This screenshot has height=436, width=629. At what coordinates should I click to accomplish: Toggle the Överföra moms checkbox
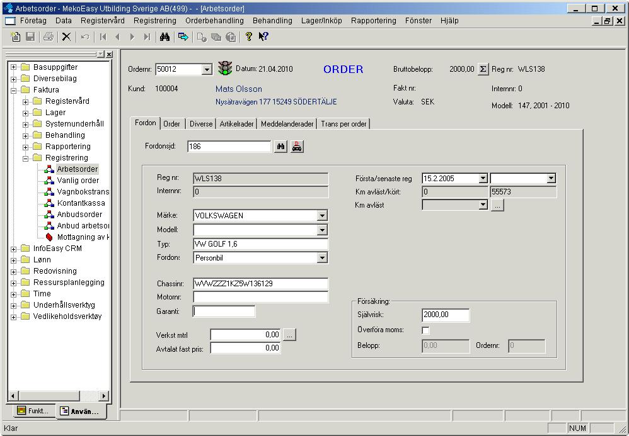pos(425,330)
